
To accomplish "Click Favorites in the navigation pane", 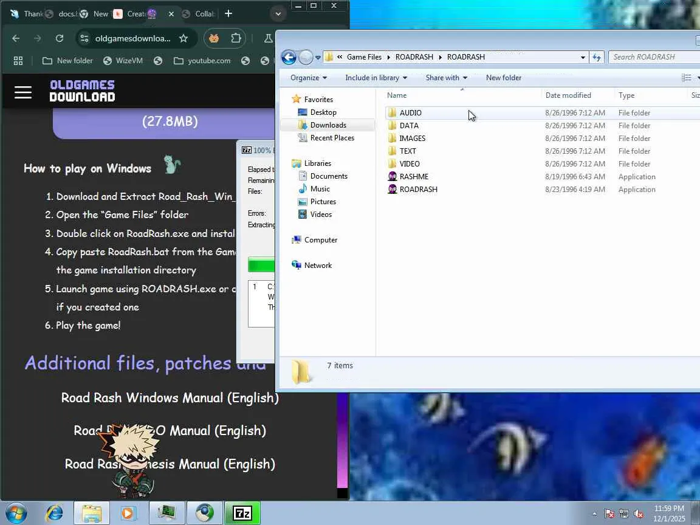I will click(x=318, y=100).
